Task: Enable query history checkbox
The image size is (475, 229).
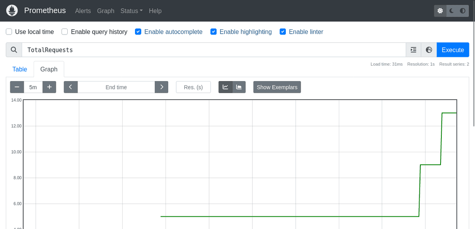Action: 65,32
